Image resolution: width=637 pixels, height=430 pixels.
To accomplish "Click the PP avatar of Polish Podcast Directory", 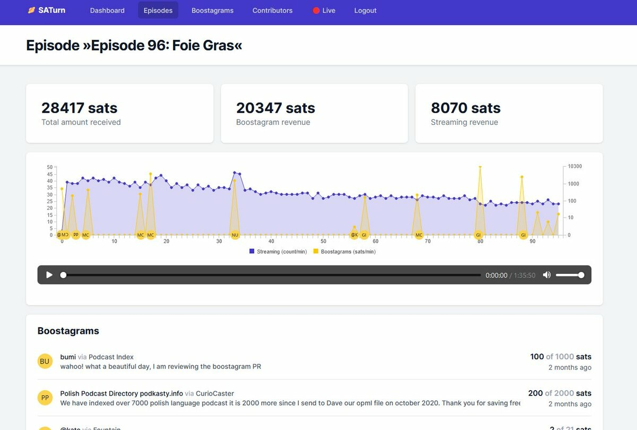I will [45, 398].
